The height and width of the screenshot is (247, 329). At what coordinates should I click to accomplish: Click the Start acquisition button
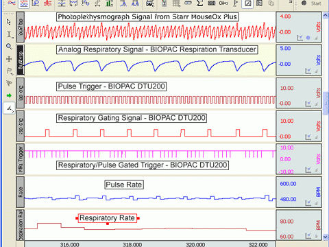[316, 3]
